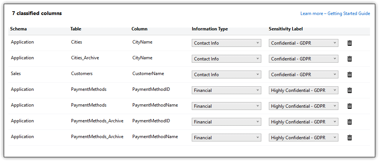Click the Information Type column header

coord(210,29)
